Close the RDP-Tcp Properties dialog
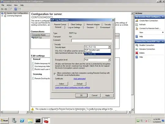The image size is (165, 124). pos(113,20)
